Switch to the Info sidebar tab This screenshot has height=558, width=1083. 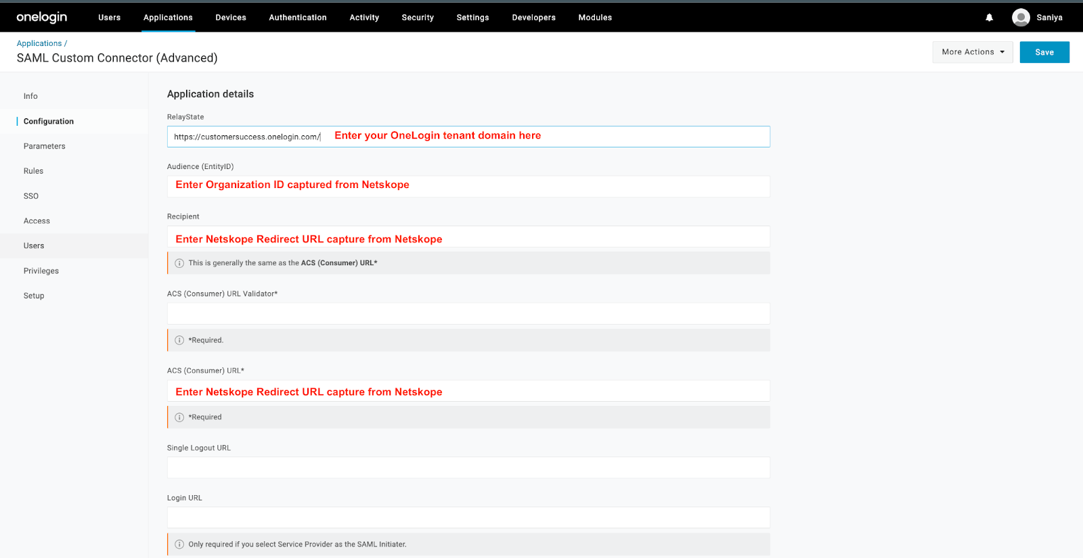[74, 96]
